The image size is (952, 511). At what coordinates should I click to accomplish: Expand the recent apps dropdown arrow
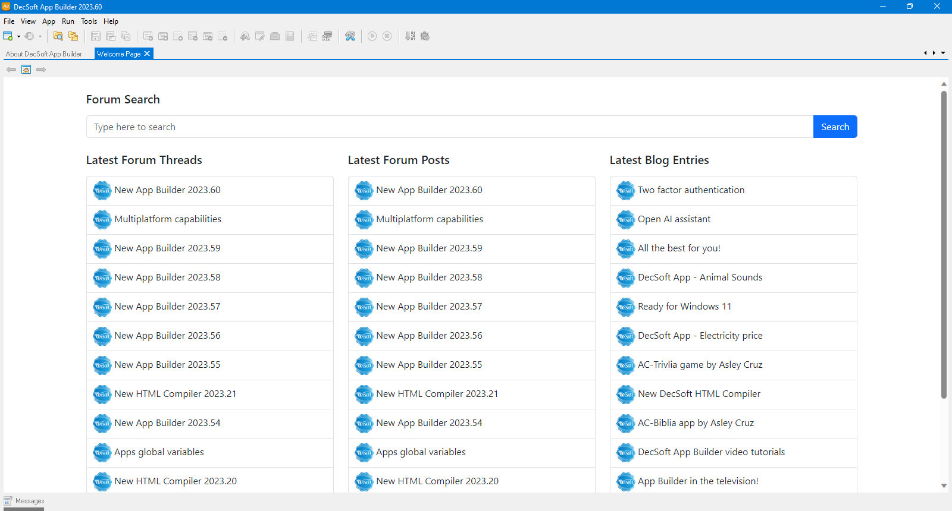[x=40, y=36]
